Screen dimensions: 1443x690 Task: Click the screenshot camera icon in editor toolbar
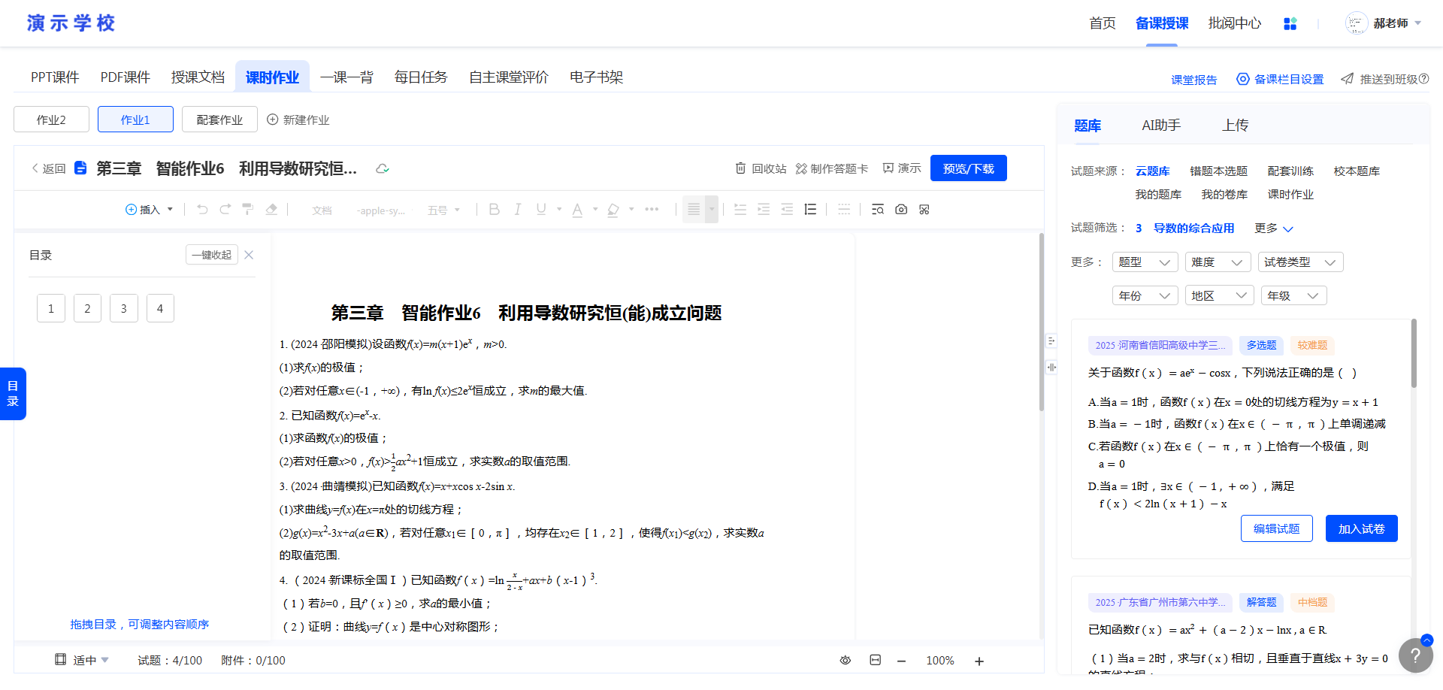900,210
